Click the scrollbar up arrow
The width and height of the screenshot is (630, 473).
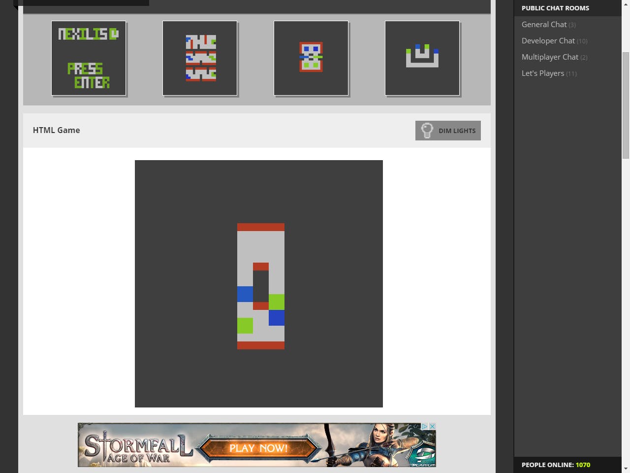click(x=626, y=4)
